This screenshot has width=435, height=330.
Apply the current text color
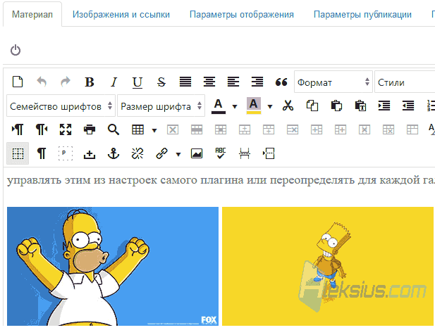click(219, 106)
